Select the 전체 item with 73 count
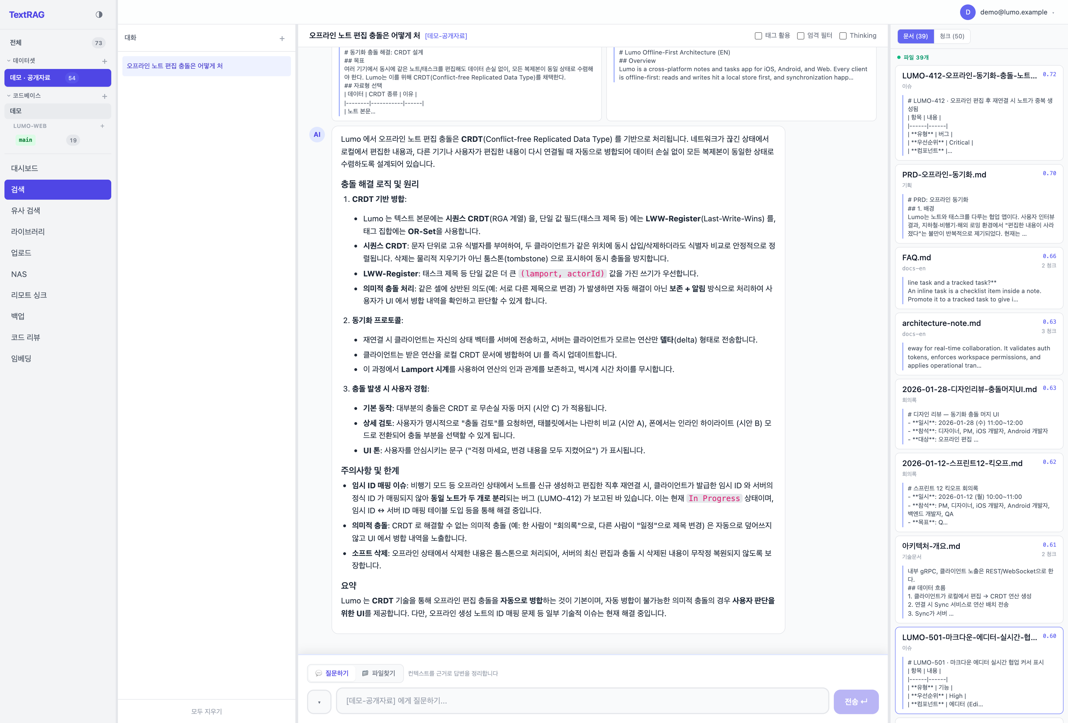The height and width of the screenshot is (723, 1068). [x=58, y=43]
